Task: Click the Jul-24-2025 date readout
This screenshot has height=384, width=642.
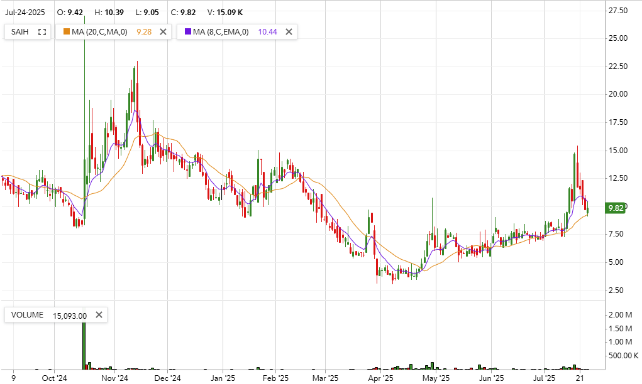Action: tap(25, 13)
